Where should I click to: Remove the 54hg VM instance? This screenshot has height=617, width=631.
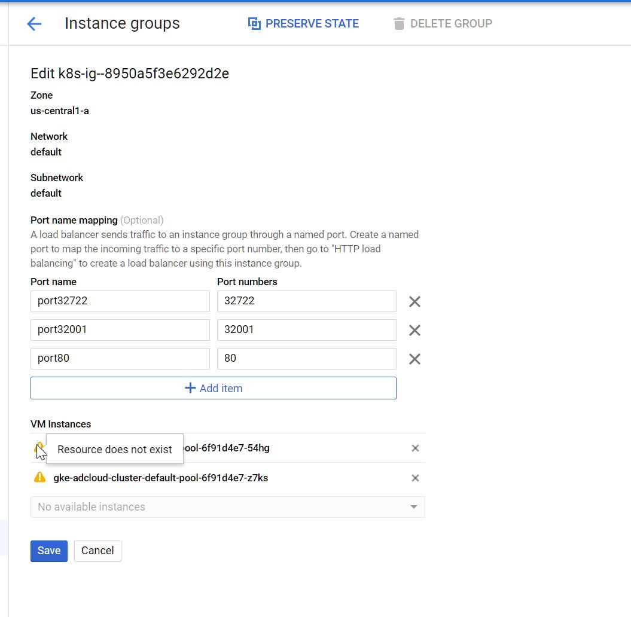click(415, 448)
